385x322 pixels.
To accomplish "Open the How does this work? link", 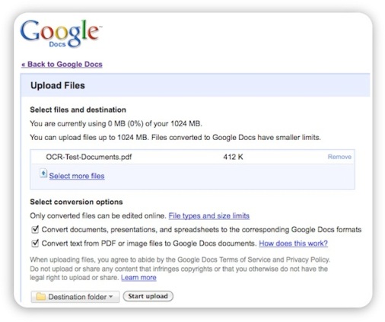I will coord(293,244).
